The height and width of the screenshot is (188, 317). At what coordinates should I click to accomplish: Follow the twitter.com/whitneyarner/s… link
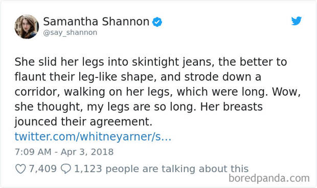click(93, 137)
